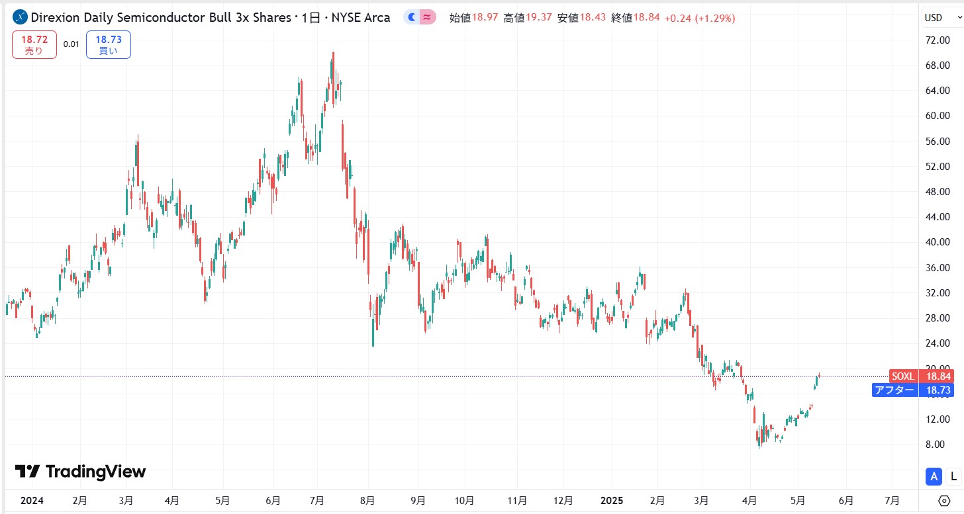964x514 pixels.
Task: Click 60.00 on the price axis
Action: click(x=939, y=116)
